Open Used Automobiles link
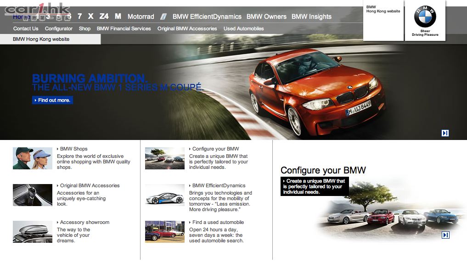Image resolution: width=467 pixels, height=263 pixels. (x=244, y=28)
